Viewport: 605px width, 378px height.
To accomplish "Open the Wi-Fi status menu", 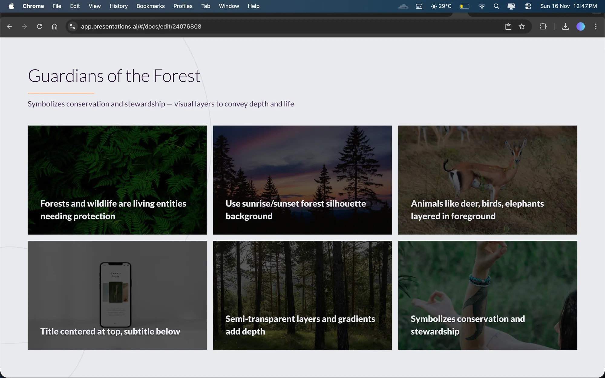I will [482, 6].
